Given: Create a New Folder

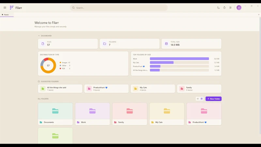Looking at the screenshot, I should point(213,99).
